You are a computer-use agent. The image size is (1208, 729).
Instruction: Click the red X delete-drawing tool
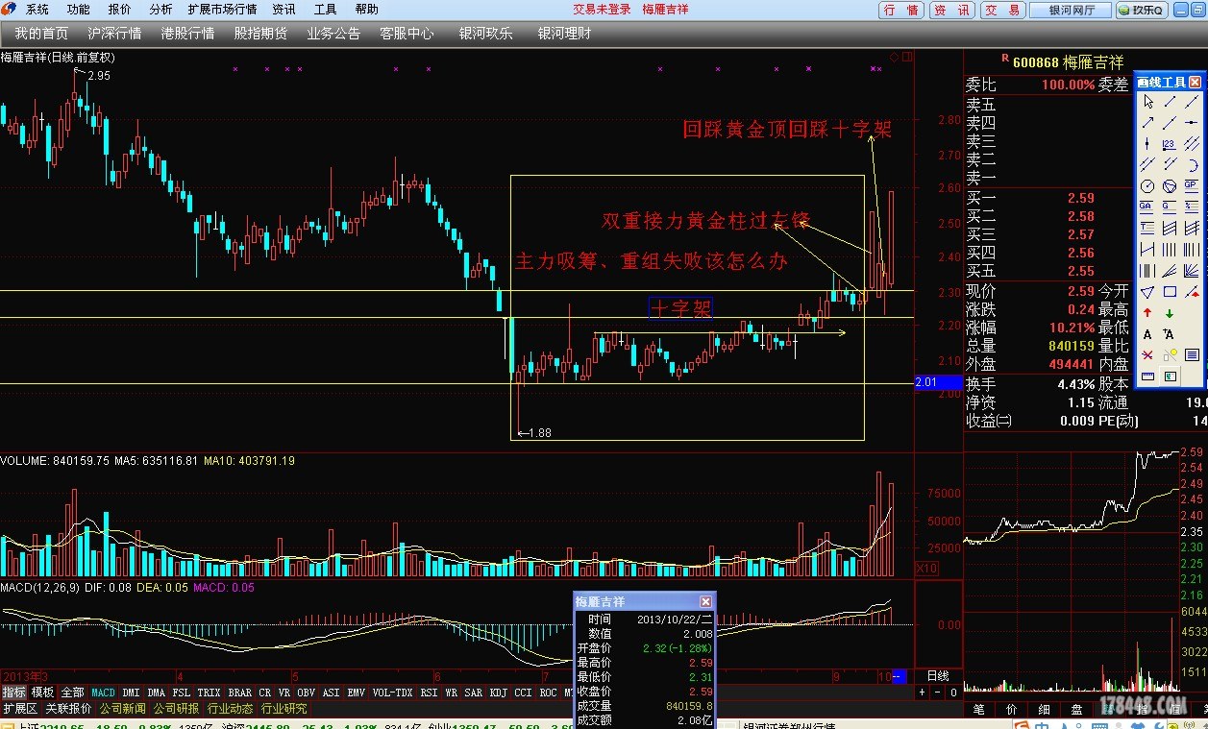click(x=1147, y=355)
